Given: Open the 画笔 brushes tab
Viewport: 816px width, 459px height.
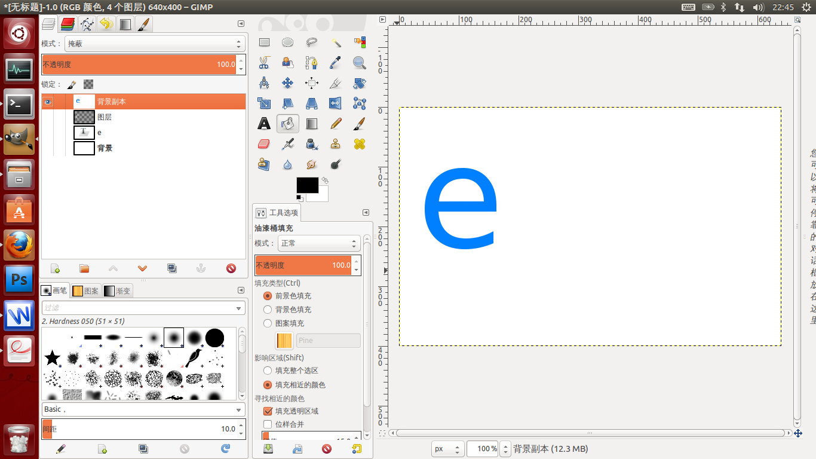Looking at the screenshot, I should [54, 291].
